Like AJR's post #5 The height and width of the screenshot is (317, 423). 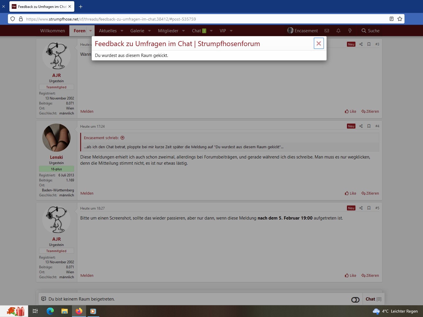tap(350, 276)
